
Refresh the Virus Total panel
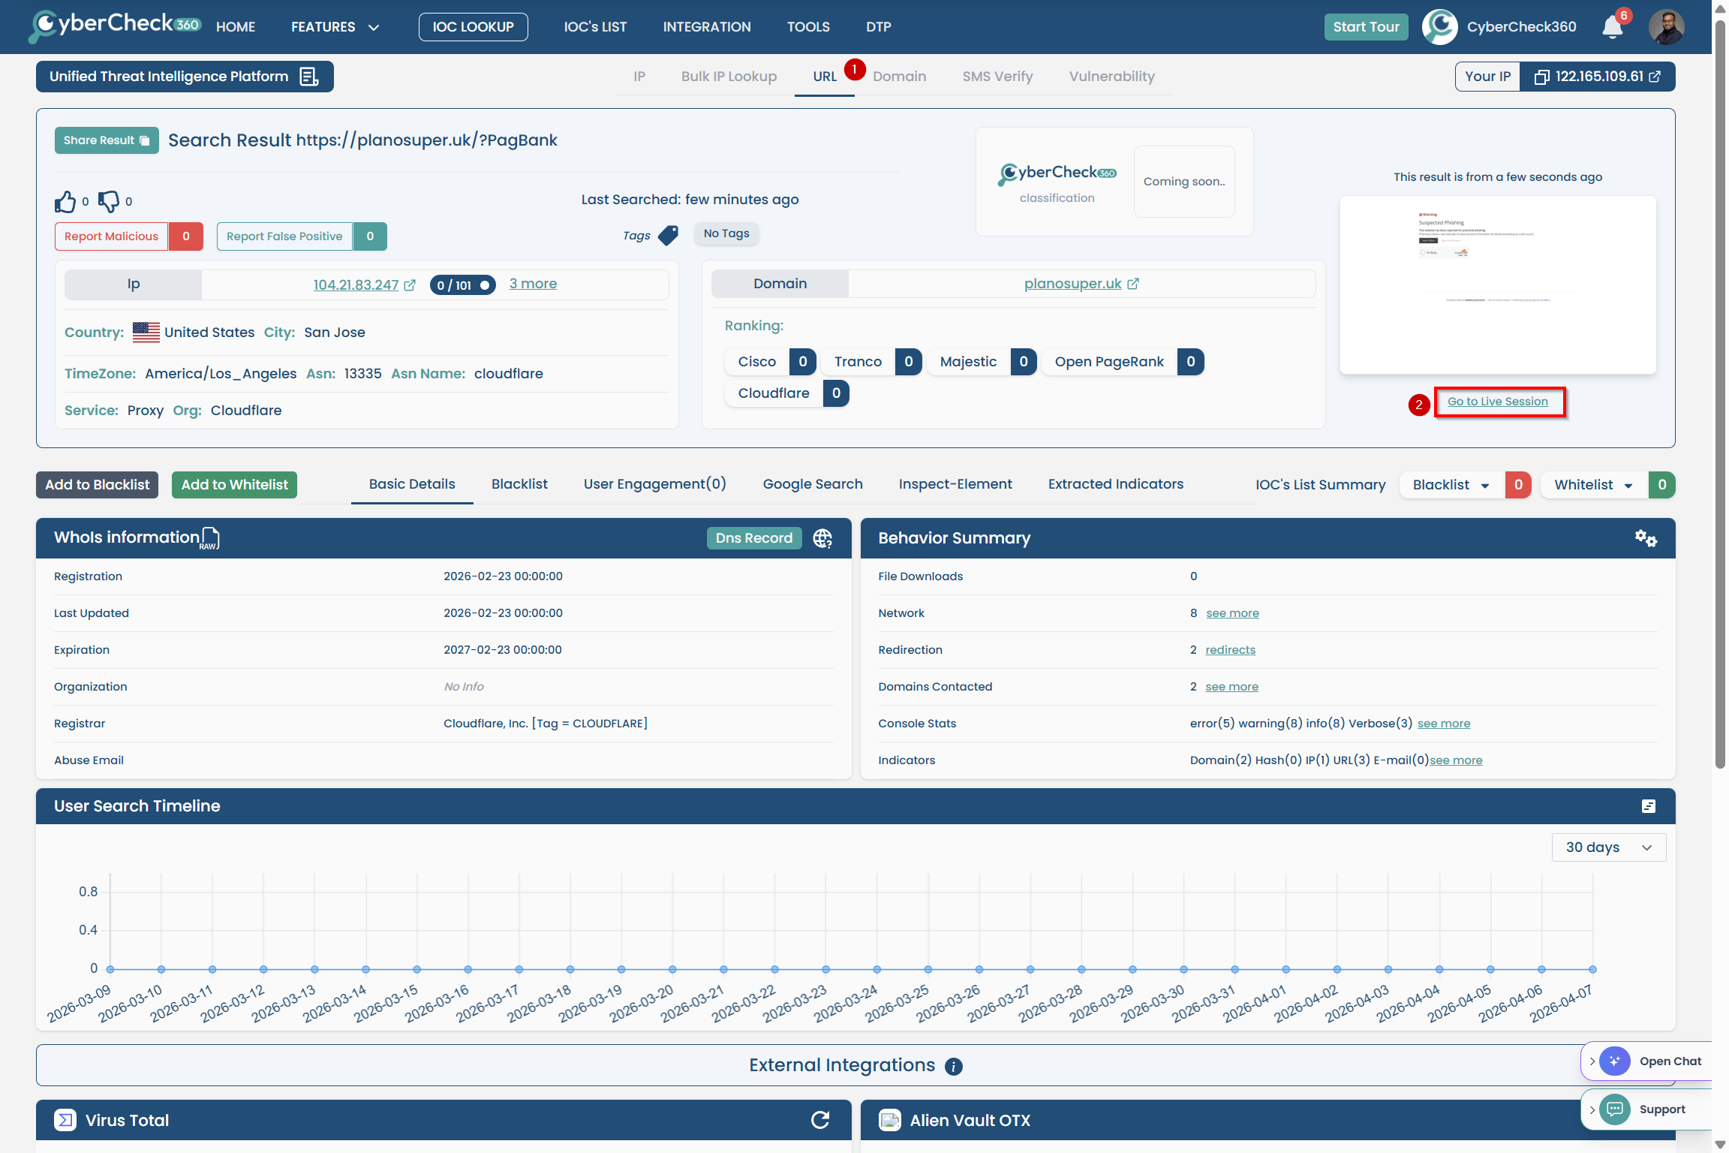[820, 1120]
